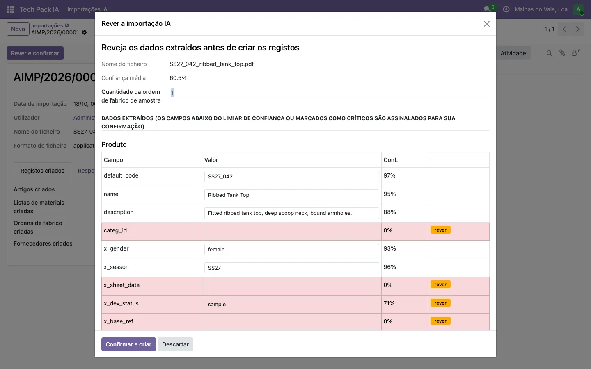Image resolution: width=591 pixels, height=369 pixels.
Task: Open the conversations chat icon with badge 3
Action: (488, 9)
